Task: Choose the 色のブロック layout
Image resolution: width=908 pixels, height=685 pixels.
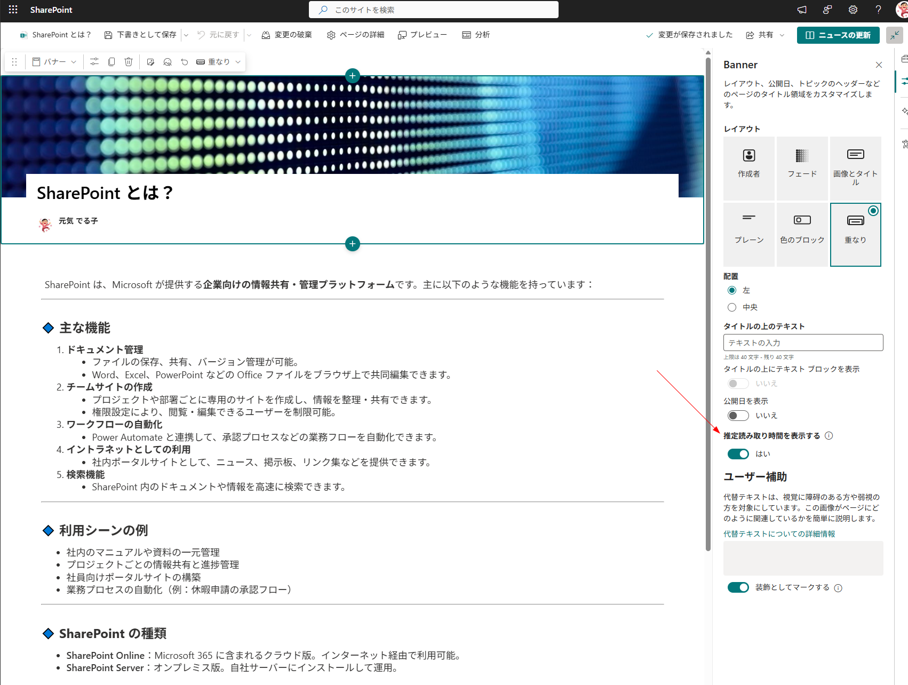Action: point(802,235)
